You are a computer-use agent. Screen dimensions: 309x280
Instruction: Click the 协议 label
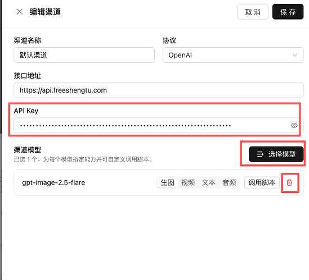pos(169,40)
